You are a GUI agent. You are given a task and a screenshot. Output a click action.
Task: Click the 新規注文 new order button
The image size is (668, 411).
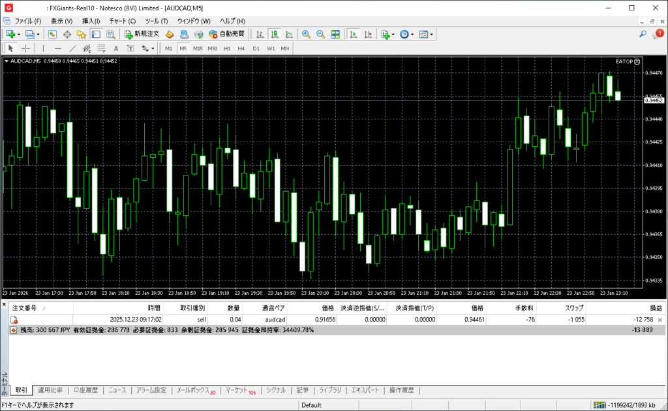point(142,34)
